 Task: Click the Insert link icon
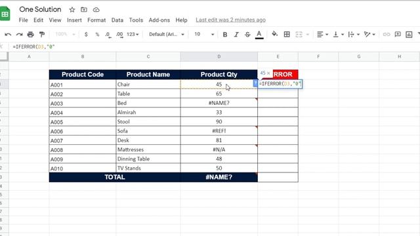[387, 34]
